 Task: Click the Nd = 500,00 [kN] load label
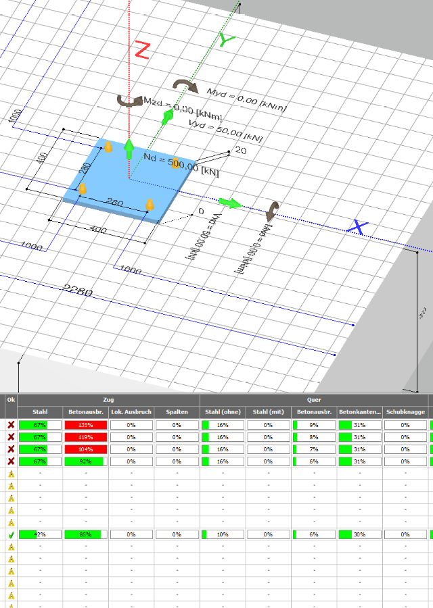[181, 164]
